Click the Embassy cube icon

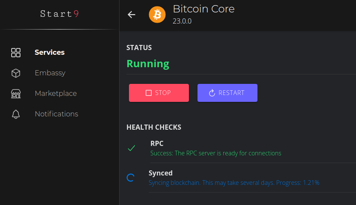(16, 73)
